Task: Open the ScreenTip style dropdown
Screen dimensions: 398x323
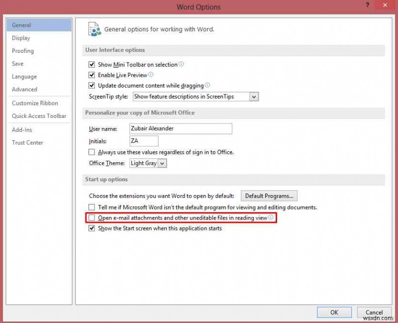Action: pyautogui.click(x=253, y=97)
